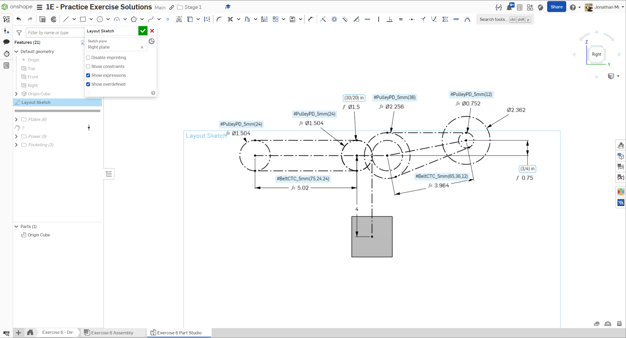Click the Filter by name input field

coord(55,33)
